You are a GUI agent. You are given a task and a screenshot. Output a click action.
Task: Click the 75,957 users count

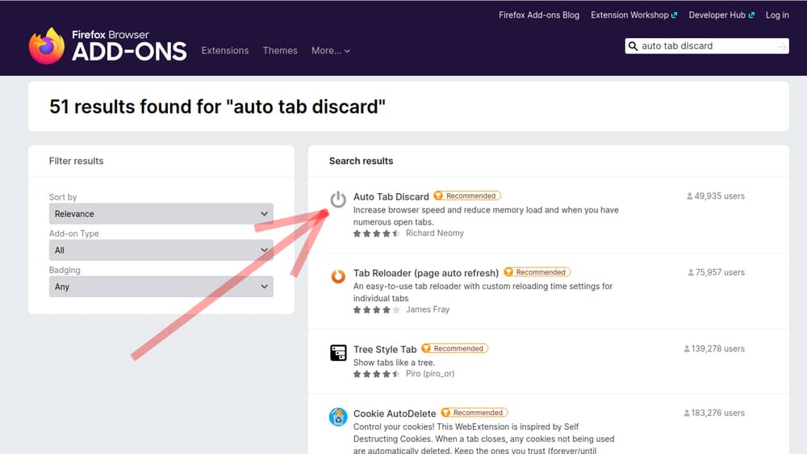[717, 272]
